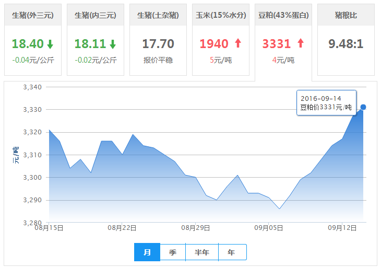The image size is (381, 267).
Task: Click the 09月12日 axis label
Action: [342, 228]
